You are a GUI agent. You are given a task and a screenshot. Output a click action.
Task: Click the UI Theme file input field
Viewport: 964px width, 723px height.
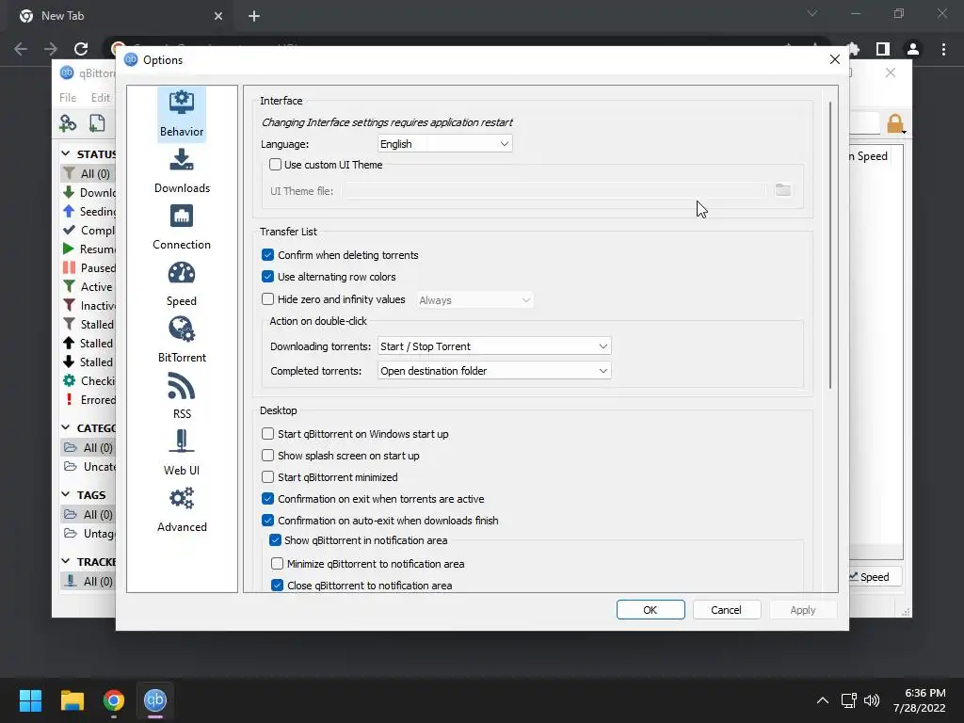(554, 190)
